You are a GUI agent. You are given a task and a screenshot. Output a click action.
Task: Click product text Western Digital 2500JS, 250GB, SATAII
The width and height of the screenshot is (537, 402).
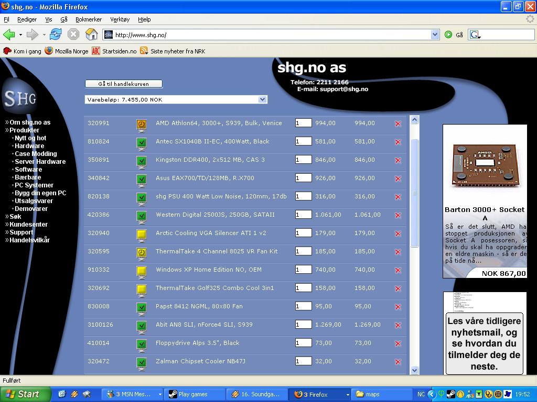(x=215, y=215)
